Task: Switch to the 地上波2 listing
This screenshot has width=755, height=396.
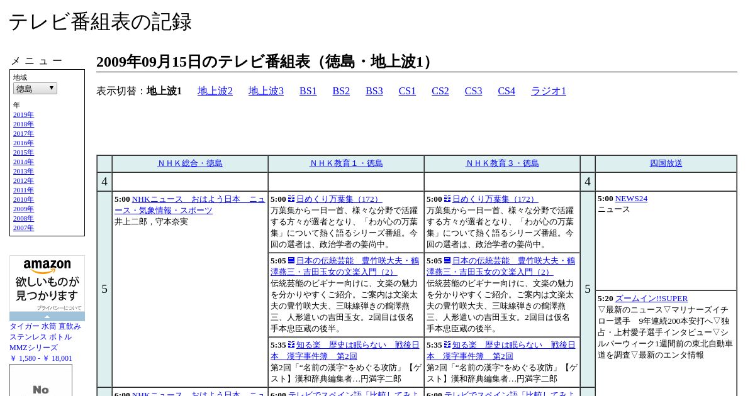Action: click(x=215, y=91)
